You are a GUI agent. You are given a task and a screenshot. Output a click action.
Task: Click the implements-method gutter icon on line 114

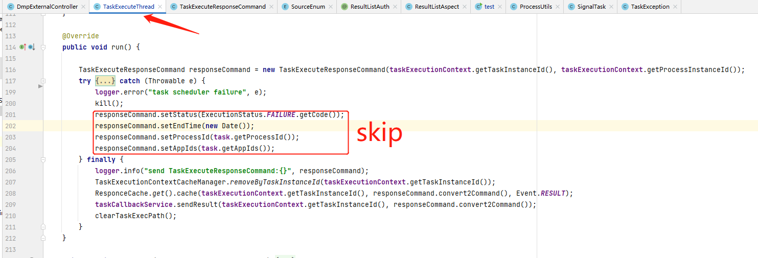(x=22, y=47)
